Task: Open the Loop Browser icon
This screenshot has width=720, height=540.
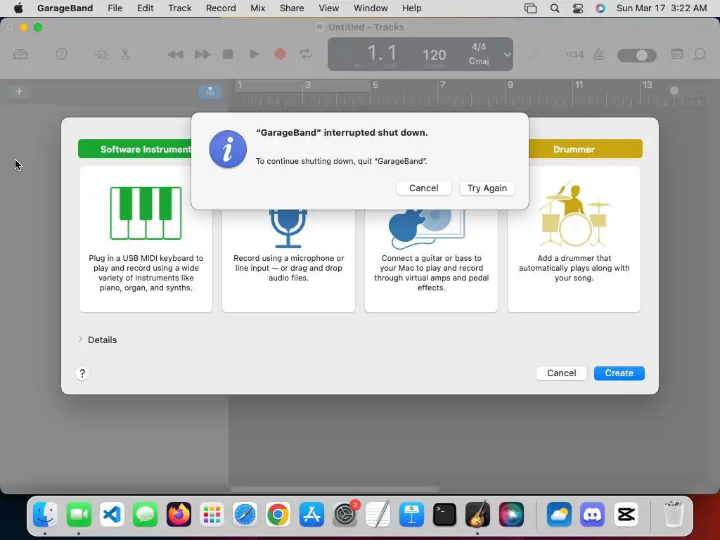Action: pos(700,54)
